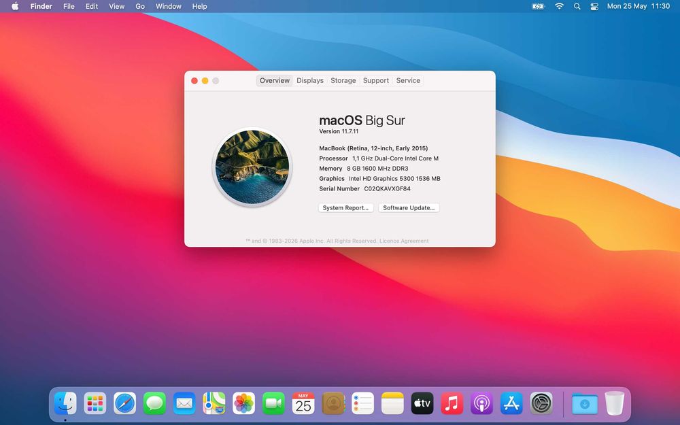Open the Support tab
Screen dimensions: 680x425
pyautogui.click(x=375, y=80)
